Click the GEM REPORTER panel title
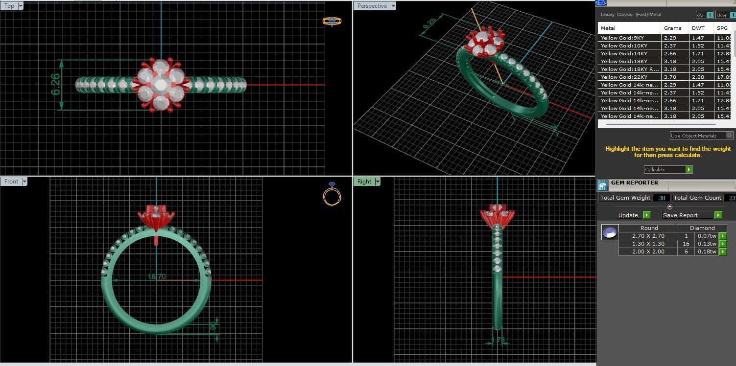The image size is (736, 366). 635,183
